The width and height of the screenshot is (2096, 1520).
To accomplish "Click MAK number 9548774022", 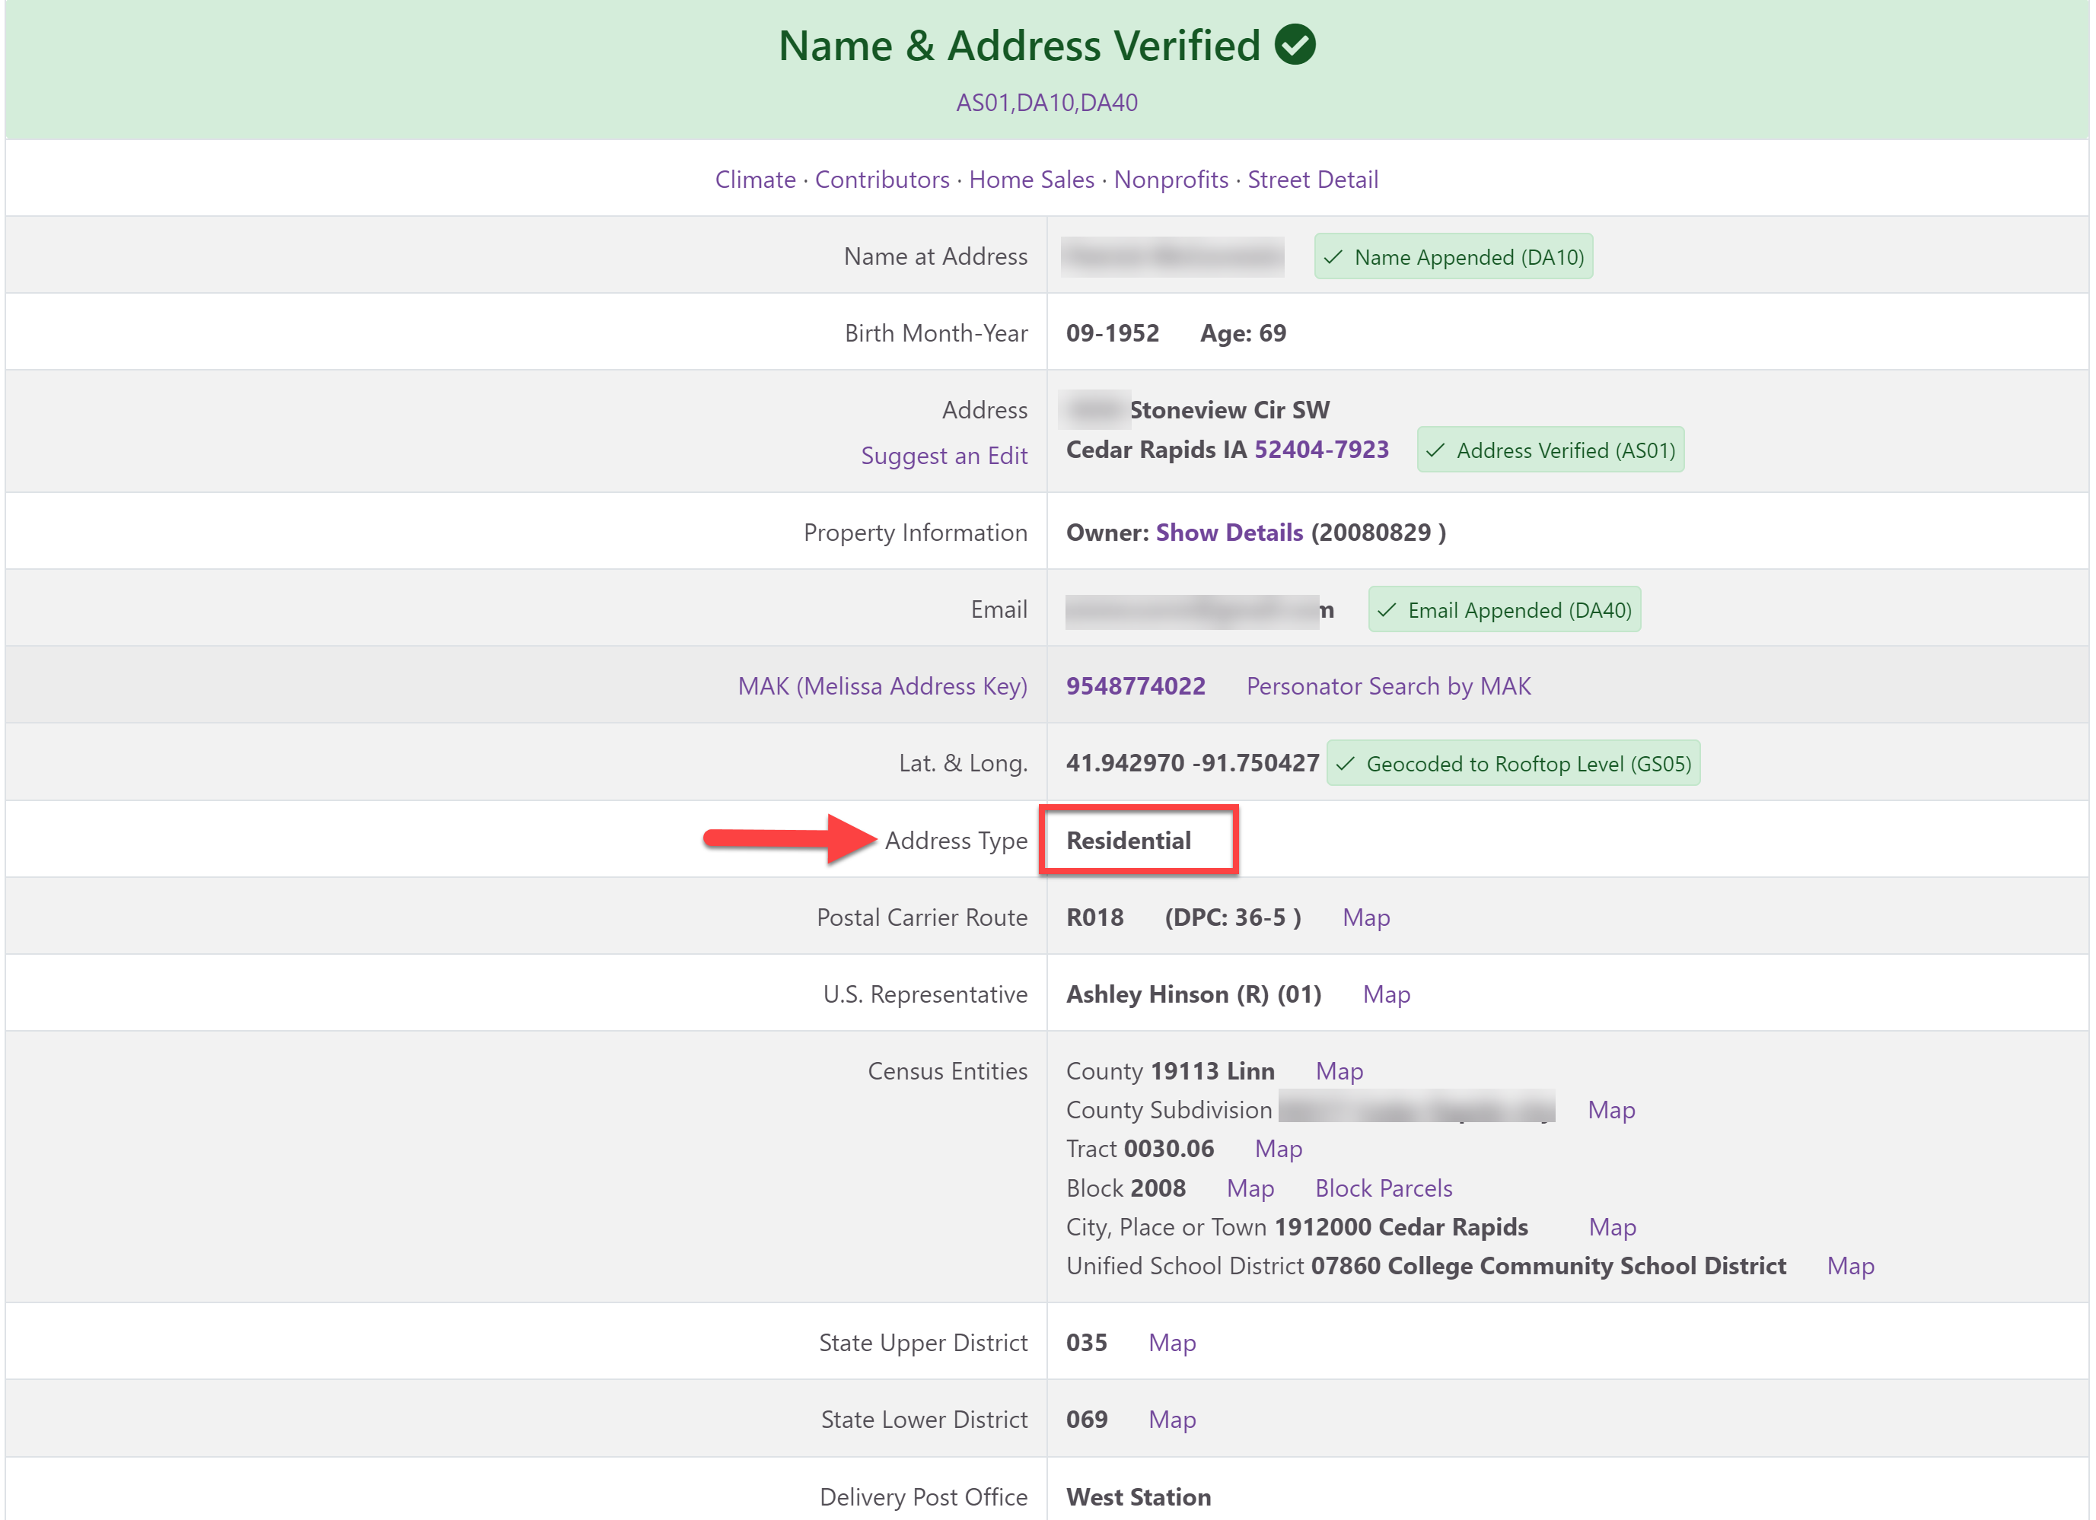I will [x=1135, y=685].
